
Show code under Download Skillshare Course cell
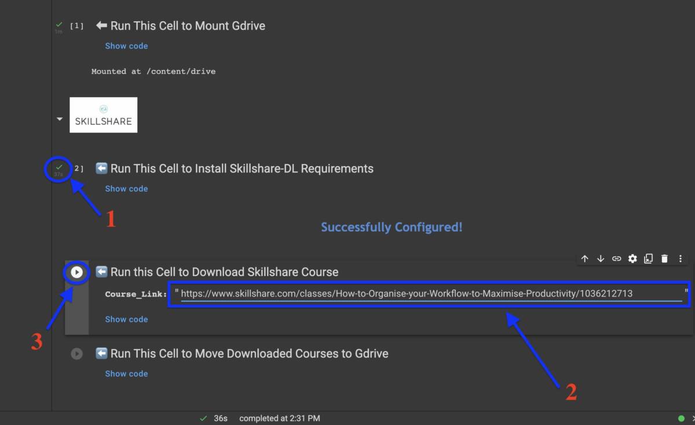pos(126,319)
